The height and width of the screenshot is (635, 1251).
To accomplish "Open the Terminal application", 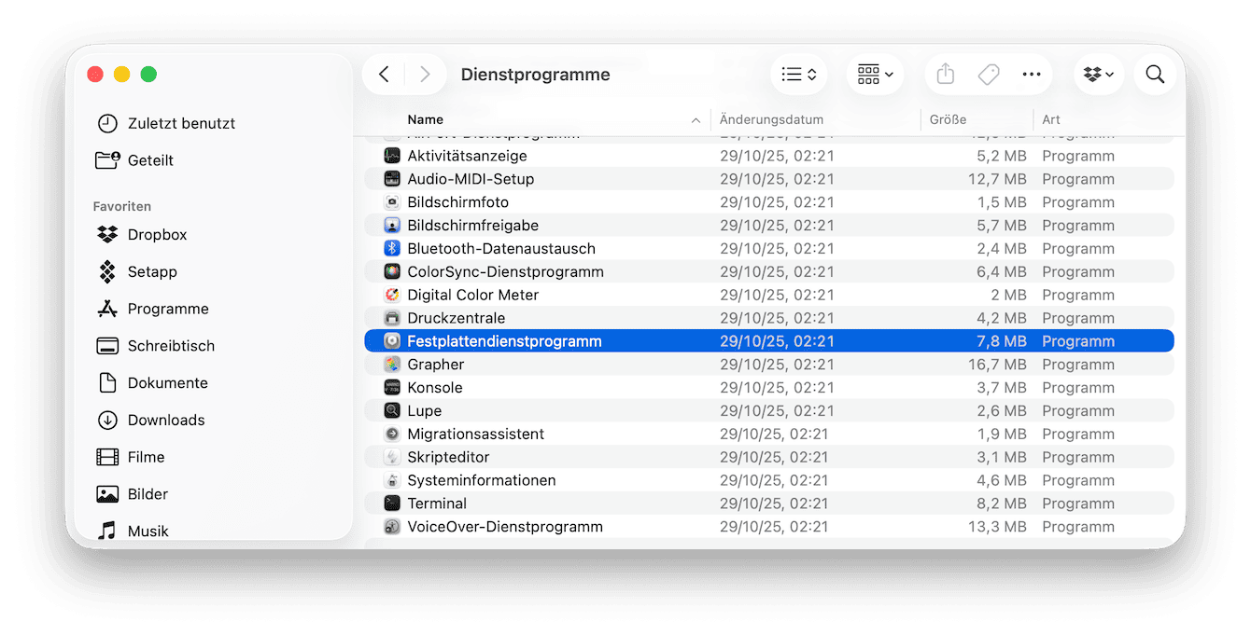I will coord(437,503).
